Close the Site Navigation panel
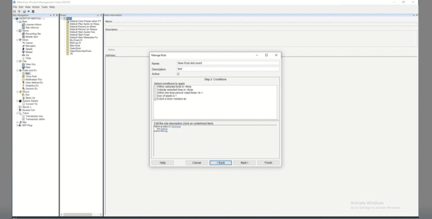The height and width of the screenshot is (219, 432). (57, 15)
